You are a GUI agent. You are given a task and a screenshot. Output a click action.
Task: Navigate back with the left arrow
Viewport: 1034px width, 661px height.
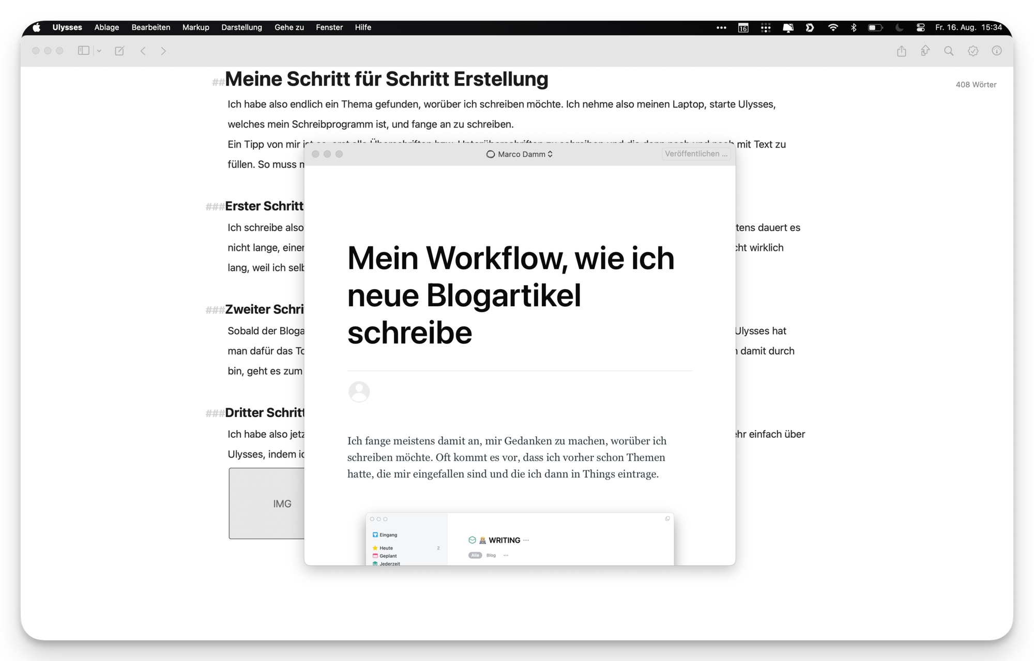(x=143, y=51)
